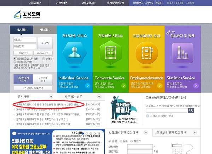Screen dimensions: 212x154
Task: Click the Employment Insurance arrow button
Action: pos(160,86)
